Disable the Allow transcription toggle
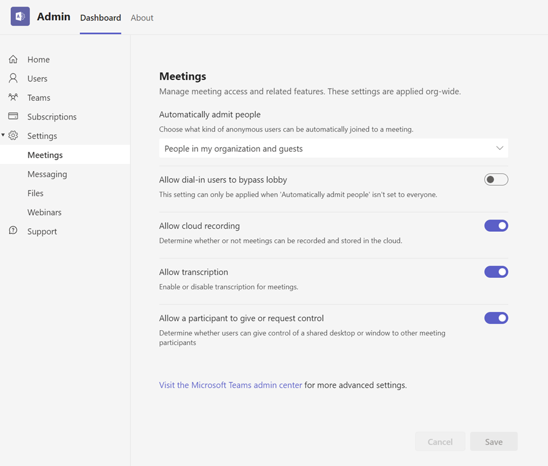548x466 pixels. (x=495, y=272)
